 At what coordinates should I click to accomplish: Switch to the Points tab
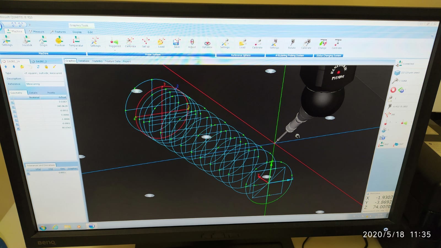(51, 93)
